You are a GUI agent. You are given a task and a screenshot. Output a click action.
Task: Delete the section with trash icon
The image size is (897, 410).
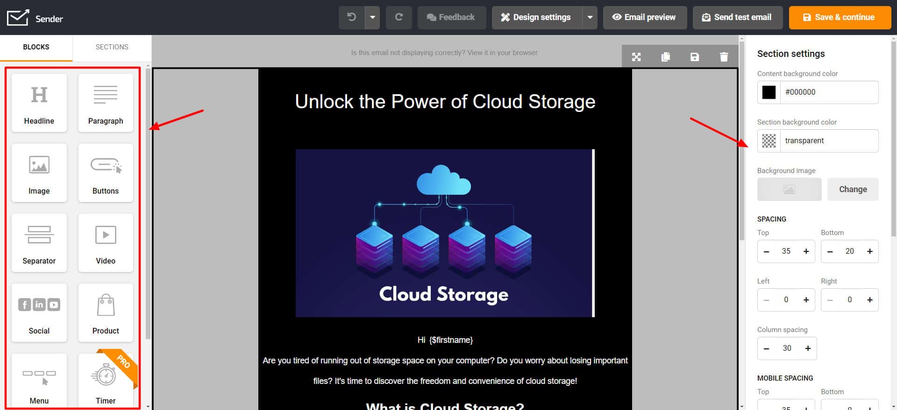tap(724, 57)
